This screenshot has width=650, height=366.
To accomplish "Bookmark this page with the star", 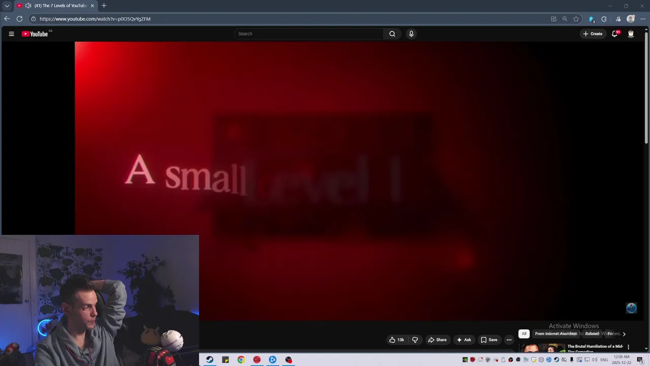I will (576, 19).
